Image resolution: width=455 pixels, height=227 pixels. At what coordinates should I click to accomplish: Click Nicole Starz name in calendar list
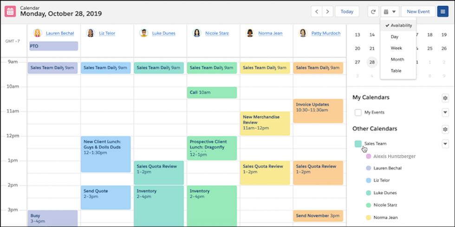[385, 205]
